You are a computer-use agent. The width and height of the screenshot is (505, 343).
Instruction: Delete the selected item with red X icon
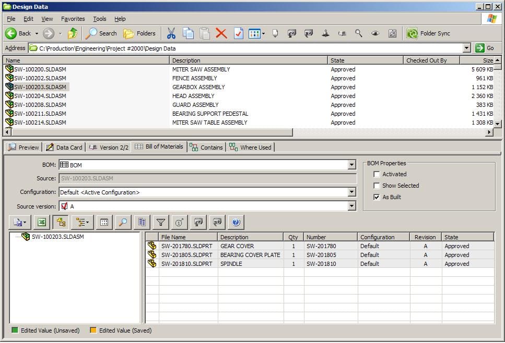coord(221,33)
